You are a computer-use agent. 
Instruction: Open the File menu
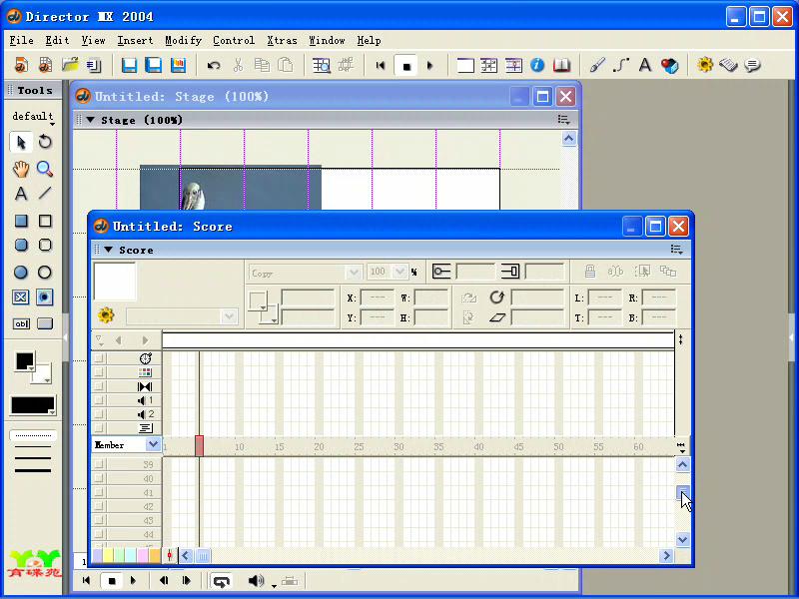pos(21,40)
